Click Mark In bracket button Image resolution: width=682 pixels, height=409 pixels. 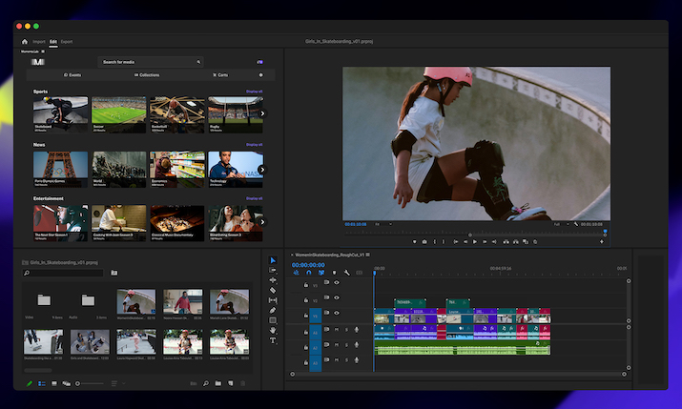coord(435,241)
